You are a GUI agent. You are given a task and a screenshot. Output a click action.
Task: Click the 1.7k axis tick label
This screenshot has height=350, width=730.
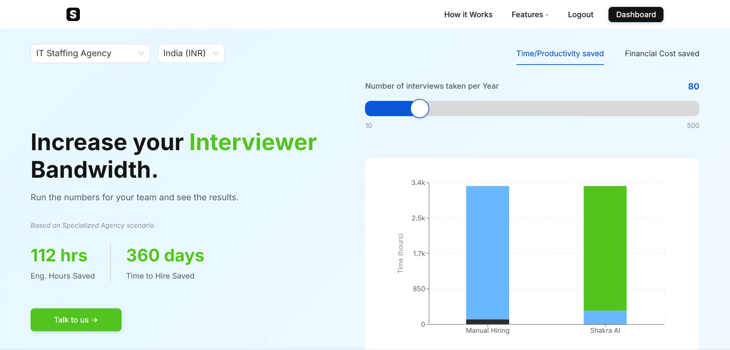419,254
